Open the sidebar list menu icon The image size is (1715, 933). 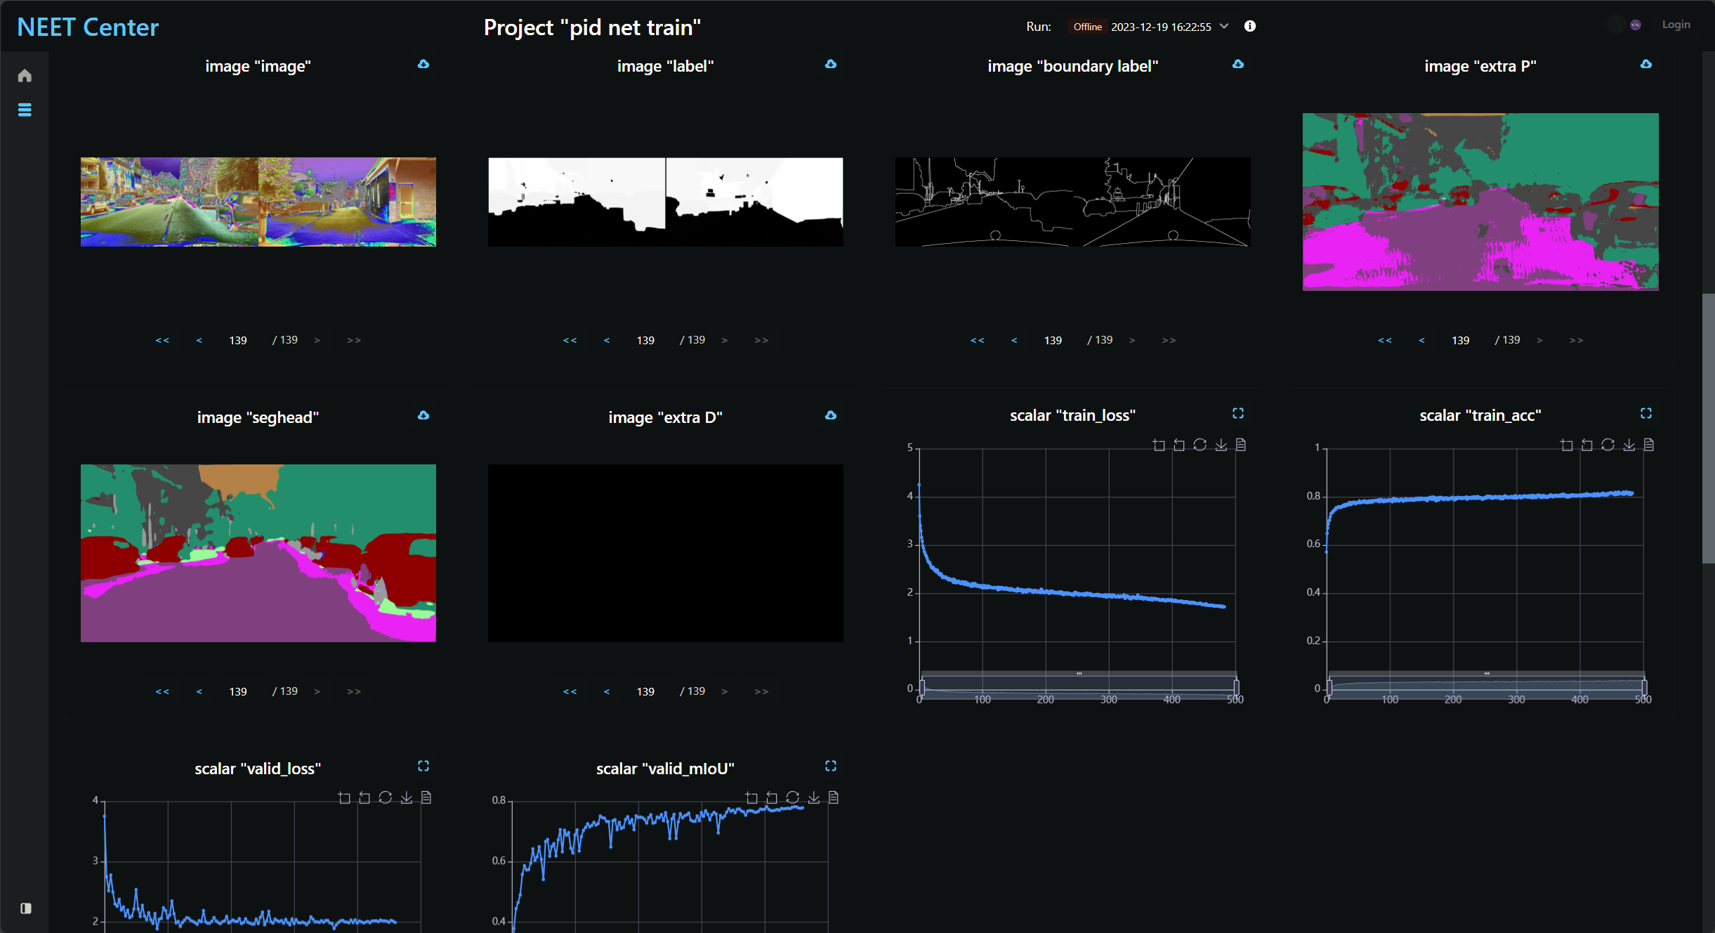point(25,110)
